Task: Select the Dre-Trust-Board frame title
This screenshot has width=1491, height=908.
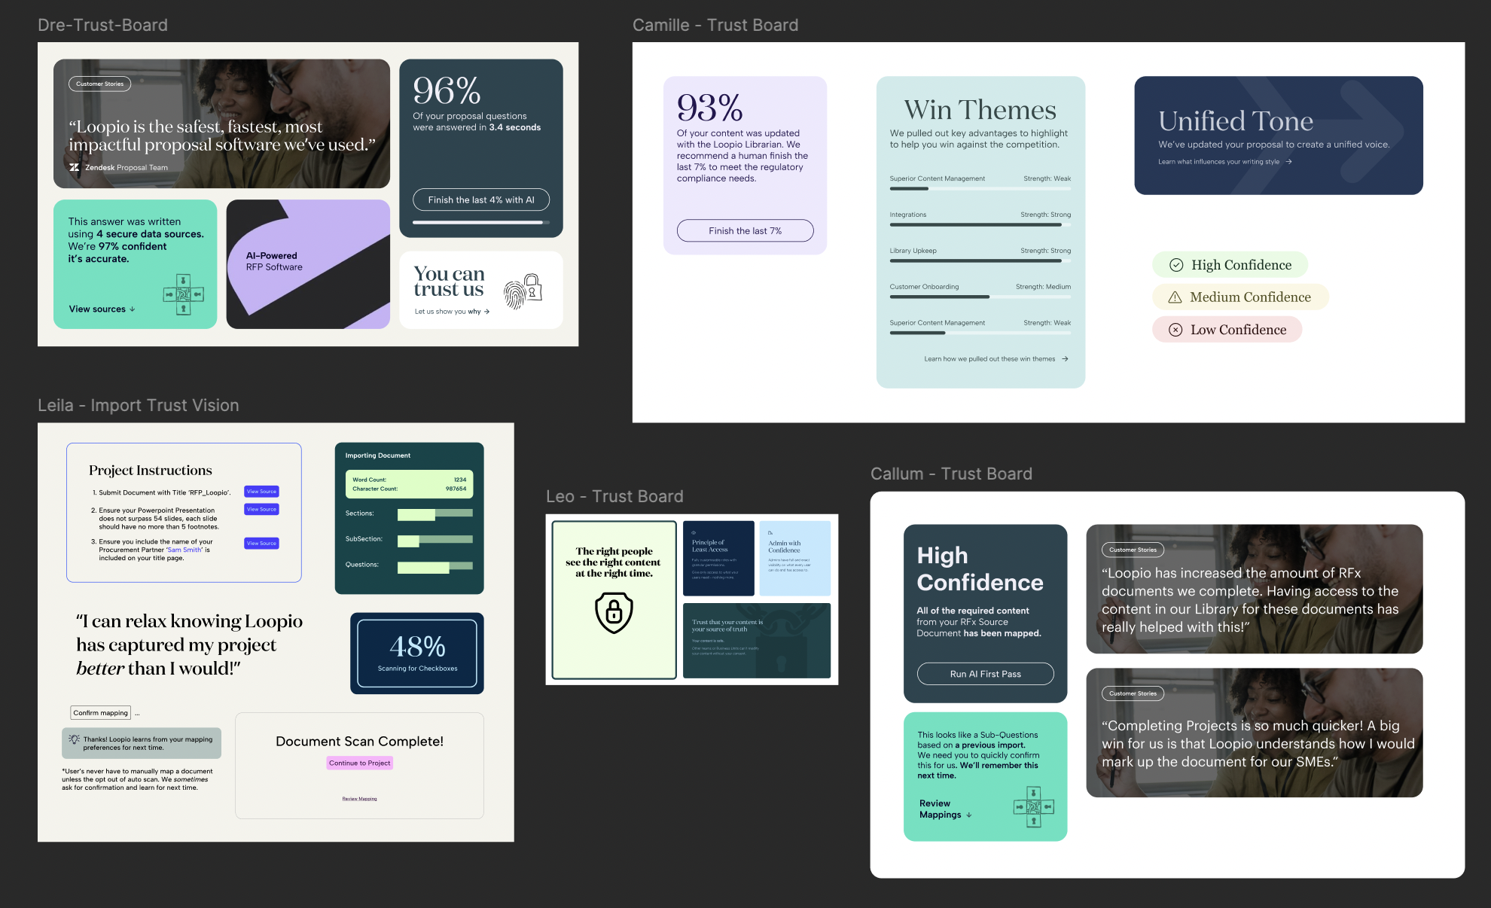Action: [102, 25]
